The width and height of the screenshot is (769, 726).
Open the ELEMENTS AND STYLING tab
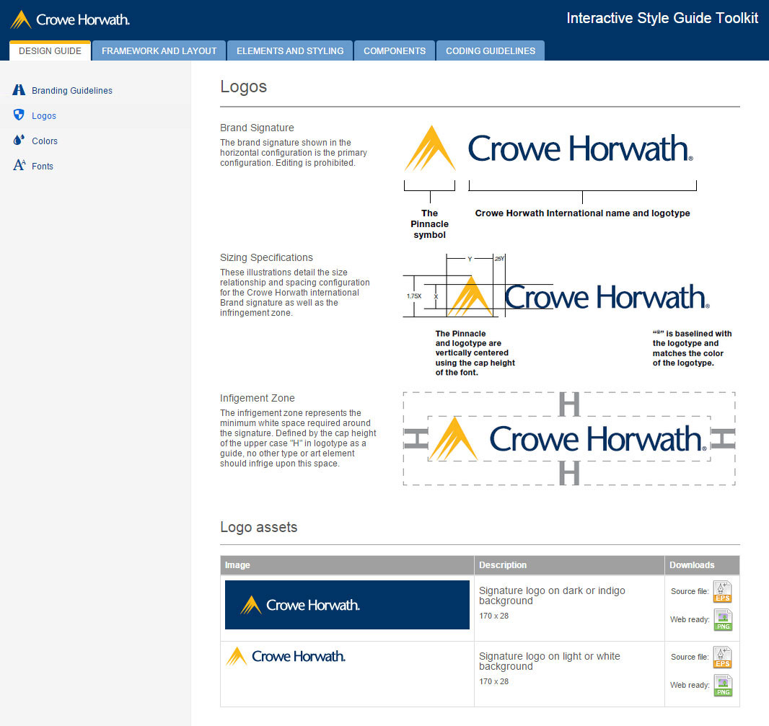(289, 50)
